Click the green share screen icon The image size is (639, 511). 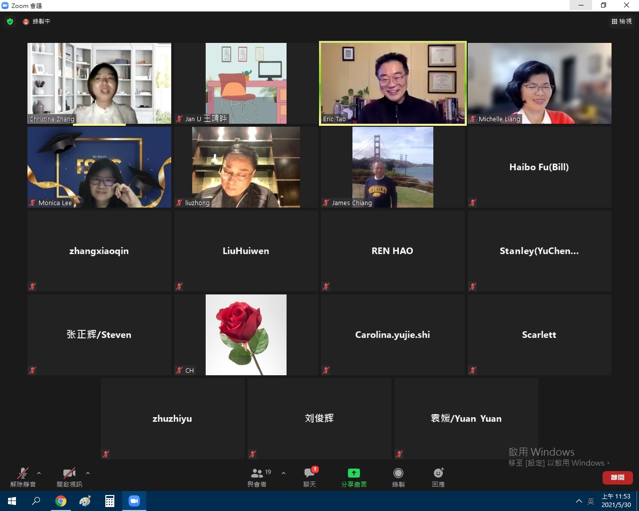353,473
